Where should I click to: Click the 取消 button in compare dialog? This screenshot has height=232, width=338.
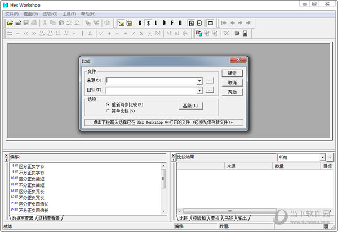pos(232,83)
